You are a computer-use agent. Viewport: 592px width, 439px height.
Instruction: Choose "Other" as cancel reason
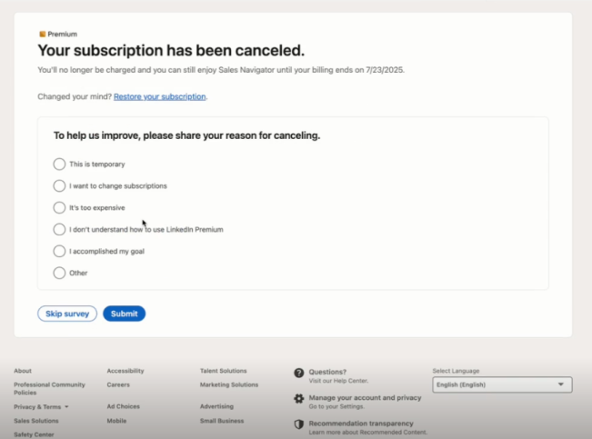pyautogui.click(x=59, y=274)
